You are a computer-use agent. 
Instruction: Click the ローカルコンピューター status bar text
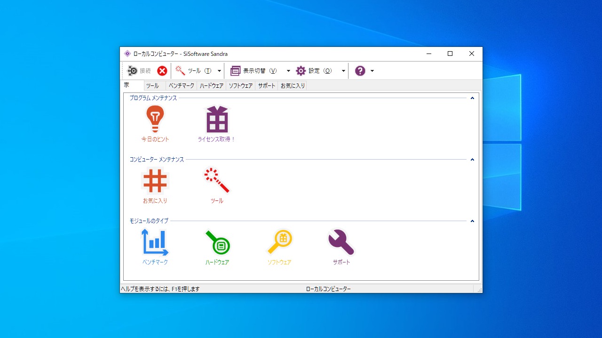[328, 289]
